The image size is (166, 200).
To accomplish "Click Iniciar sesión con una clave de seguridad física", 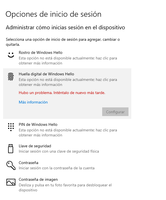I will pos(59,151).
